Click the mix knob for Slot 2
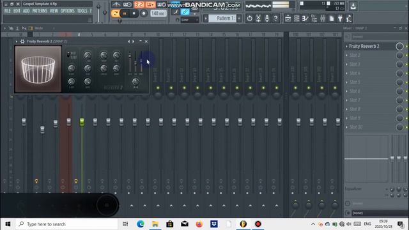The image size is (409, 230). coord(399,56)
